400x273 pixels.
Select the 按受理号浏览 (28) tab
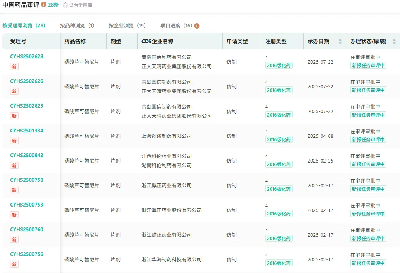24,25
